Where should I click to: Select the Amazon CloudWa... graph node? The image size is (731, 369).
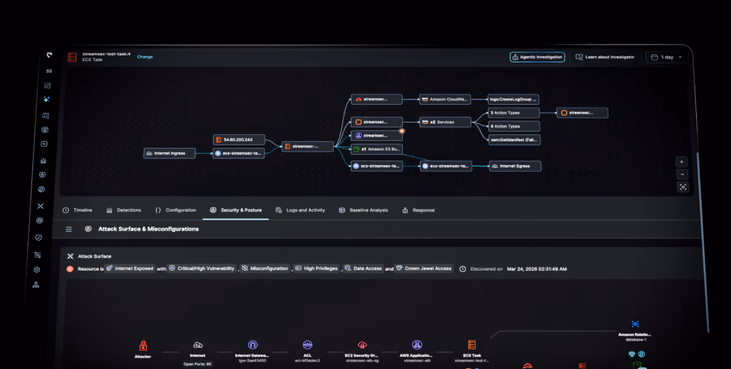point(445,99)
